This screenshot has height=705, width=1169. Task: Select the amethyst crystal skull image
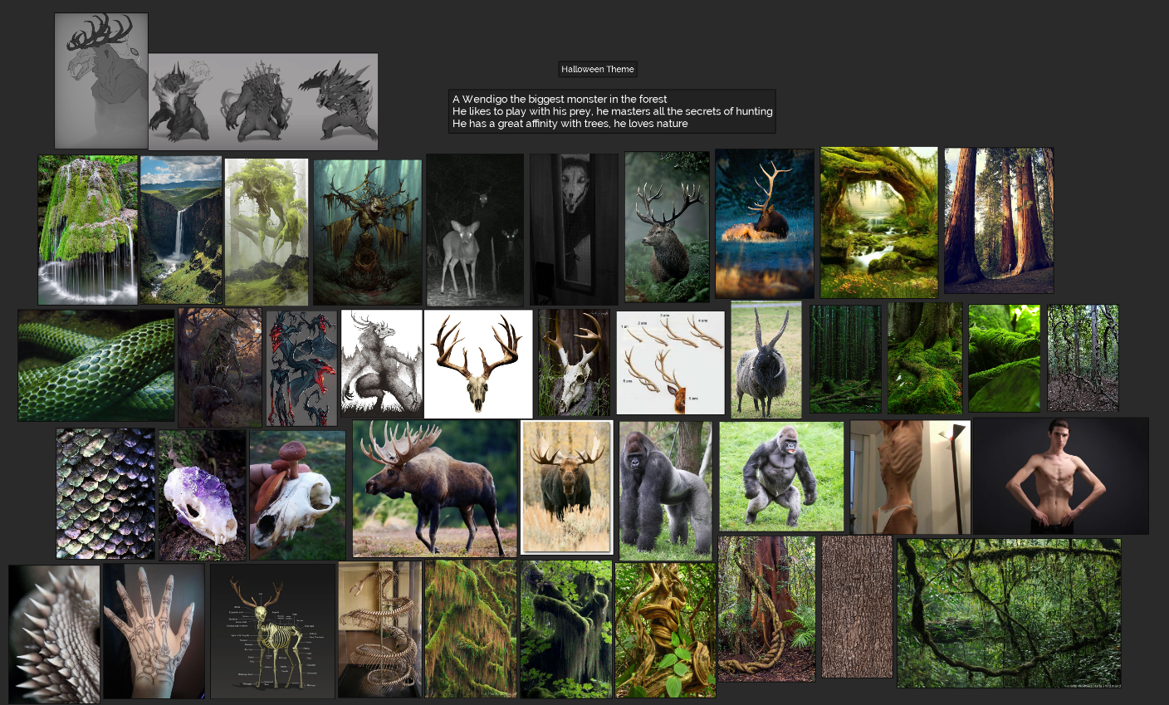(x=203, y=495)
